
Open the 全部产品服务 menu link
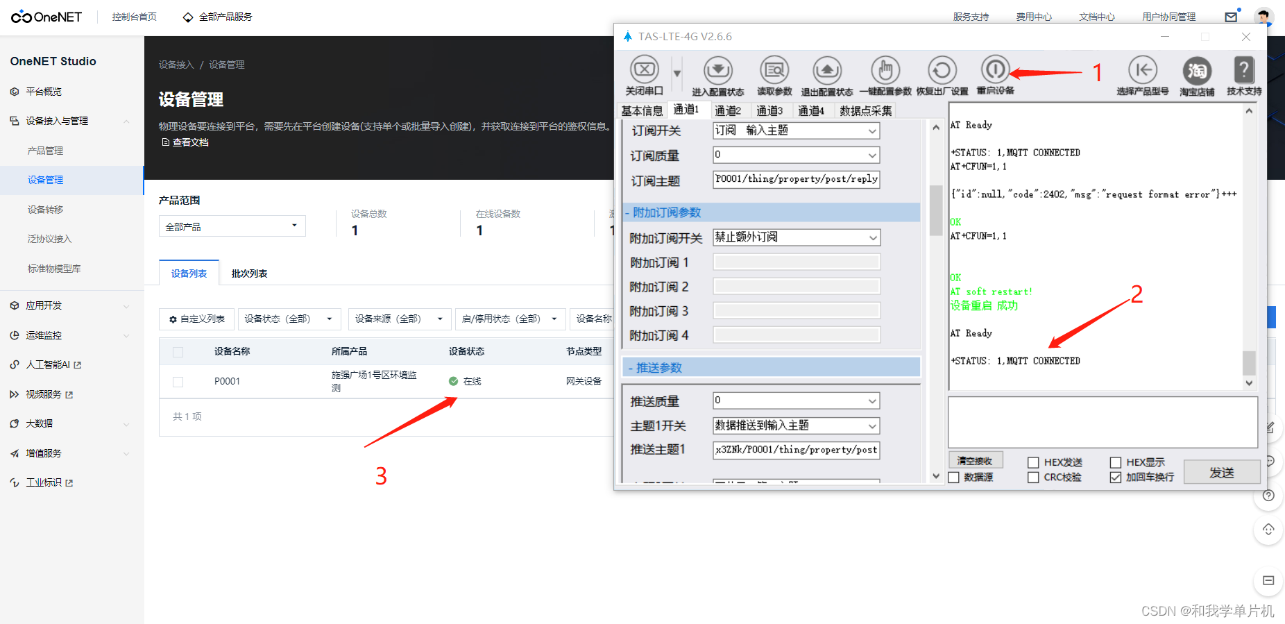pyautogui.click(x=218, y=17)
